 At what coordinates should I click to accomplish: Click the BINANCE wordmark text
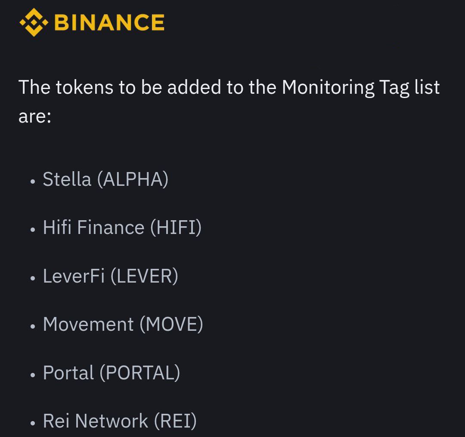[109, 22]
